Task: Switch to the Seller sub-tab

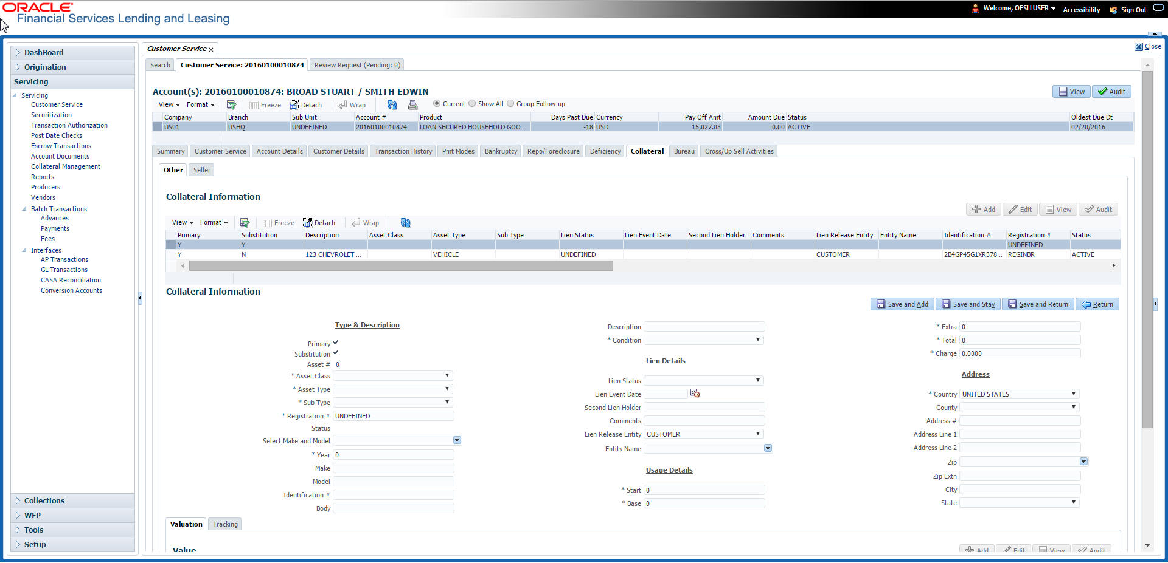Action: pyautogui.click(x=202, y=170)
